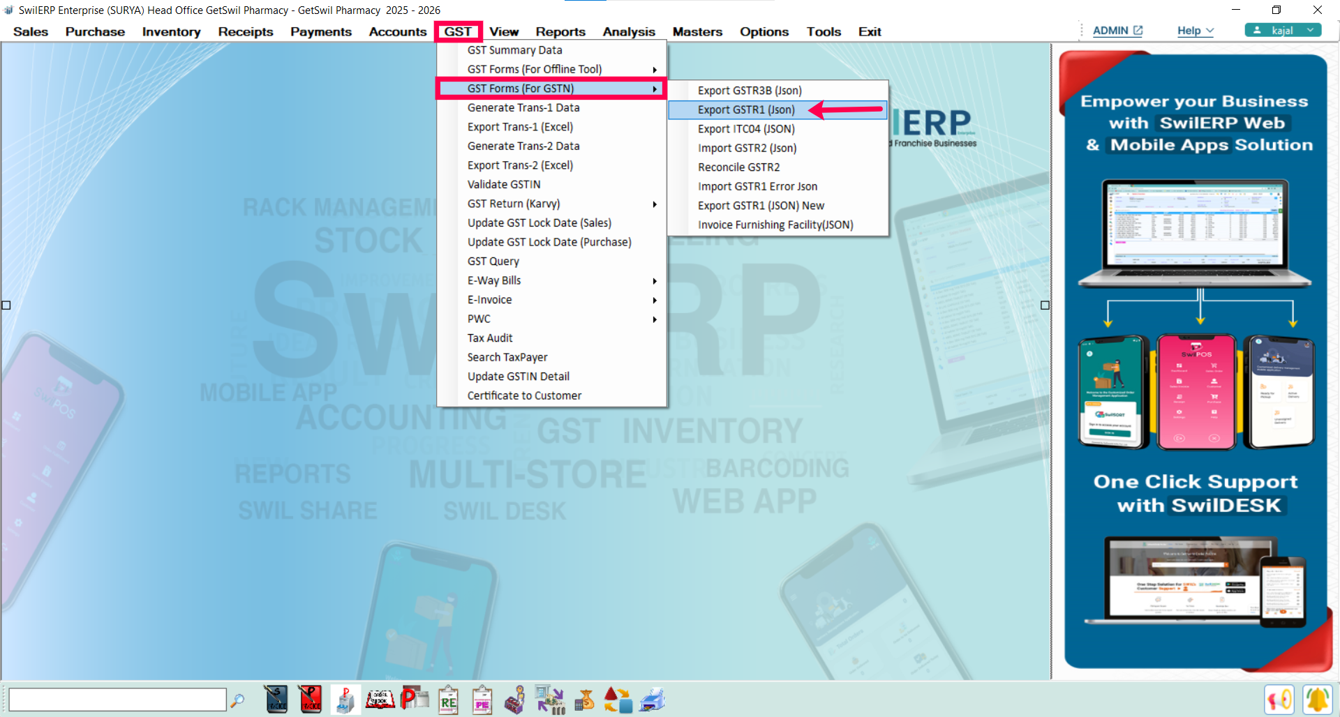Expand the E-Invoice submenu
The image size is (1340, 717).
pyautogui.click(x=552, y=300)
